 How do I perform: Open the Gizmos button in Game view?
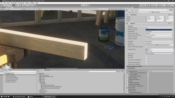point(121,9)
